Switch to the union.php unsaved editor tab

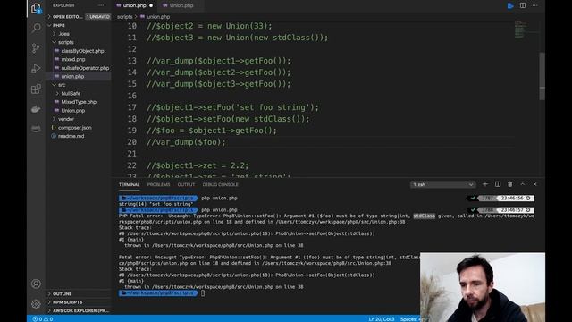coord(134,5)
